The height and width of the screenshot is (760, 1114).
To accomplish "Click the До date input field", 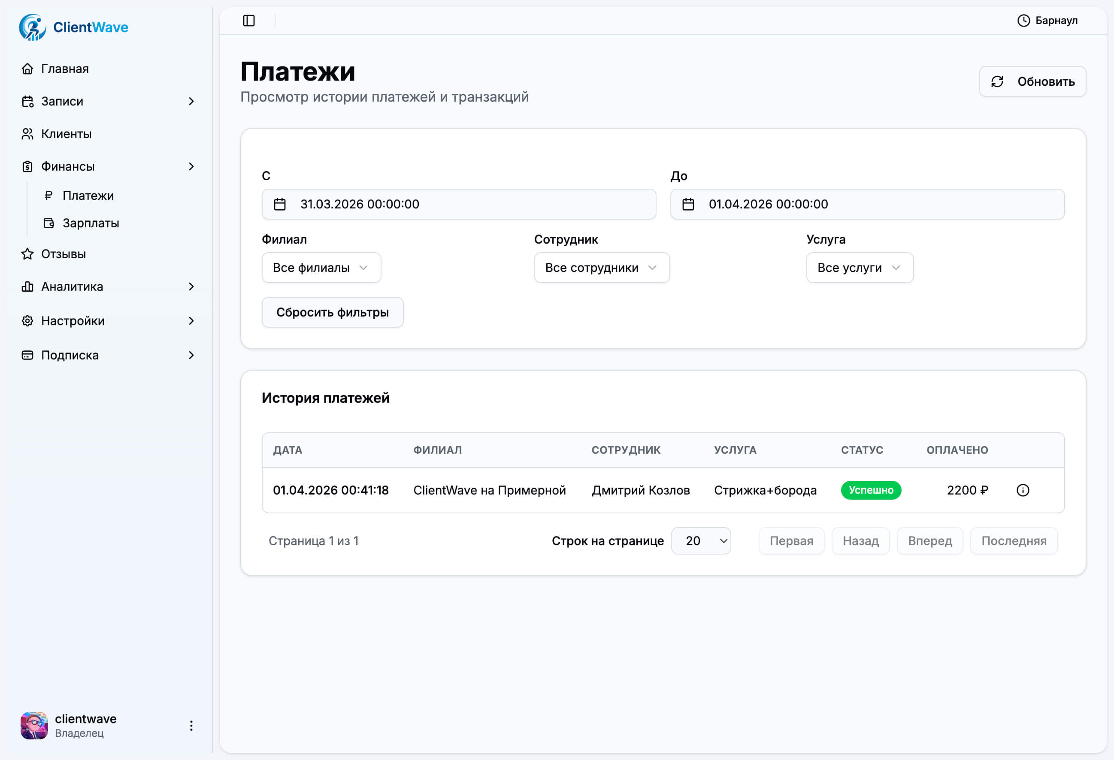I will point(867,205).
